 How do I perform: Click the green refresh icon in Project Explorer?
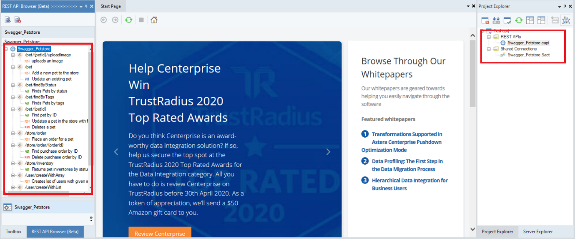(519, 20)
